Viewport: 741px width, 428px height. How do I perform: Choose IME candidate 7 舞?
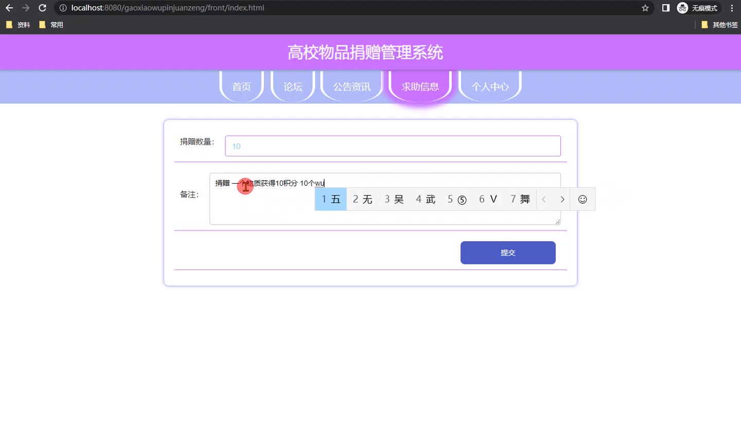(520, 199)
